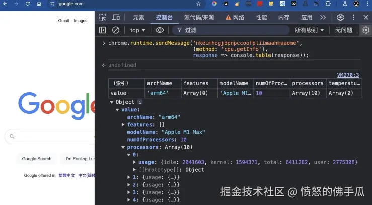Expand the [[Prototype]]: Object entry
Screen dimensions: 372x205
(134, 170)
